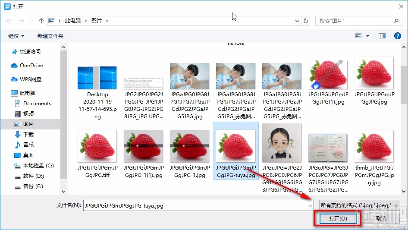
Task: Open the 所有支持的格式 file type dropdown
Action: tap(359, 205)
